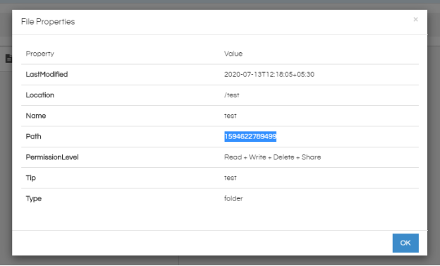Image resolution: width=440 pixels, height=266 pixels.
Task: Click the Path property label
Action: [x=33, y=136]
